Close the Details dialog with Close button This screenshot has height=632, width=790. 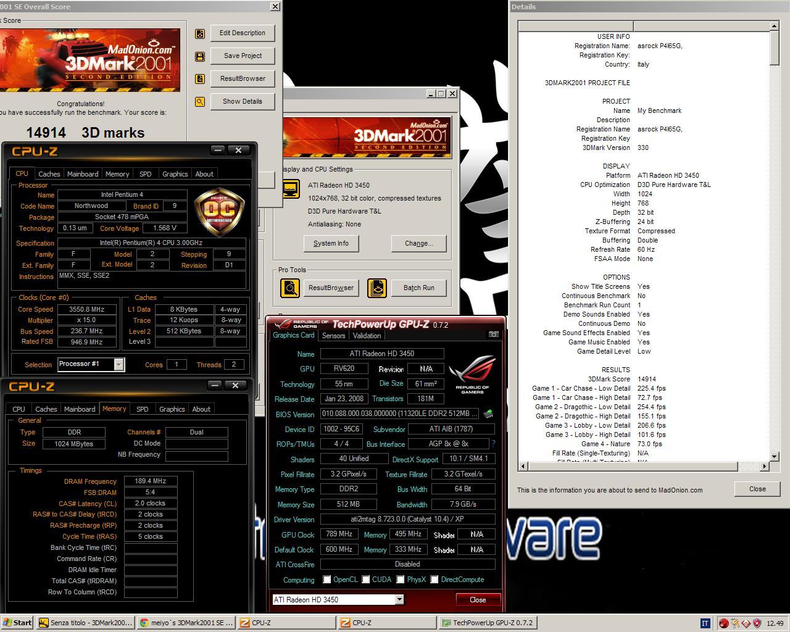(757, 489)
